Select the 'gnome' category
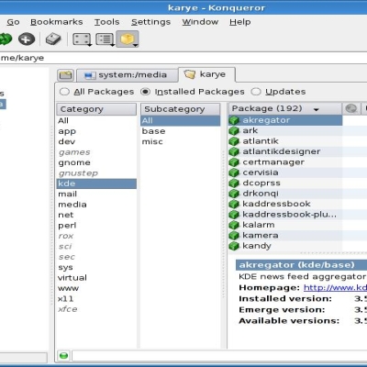The height and width of the screenshot is (367, 367). click(96, 162)
